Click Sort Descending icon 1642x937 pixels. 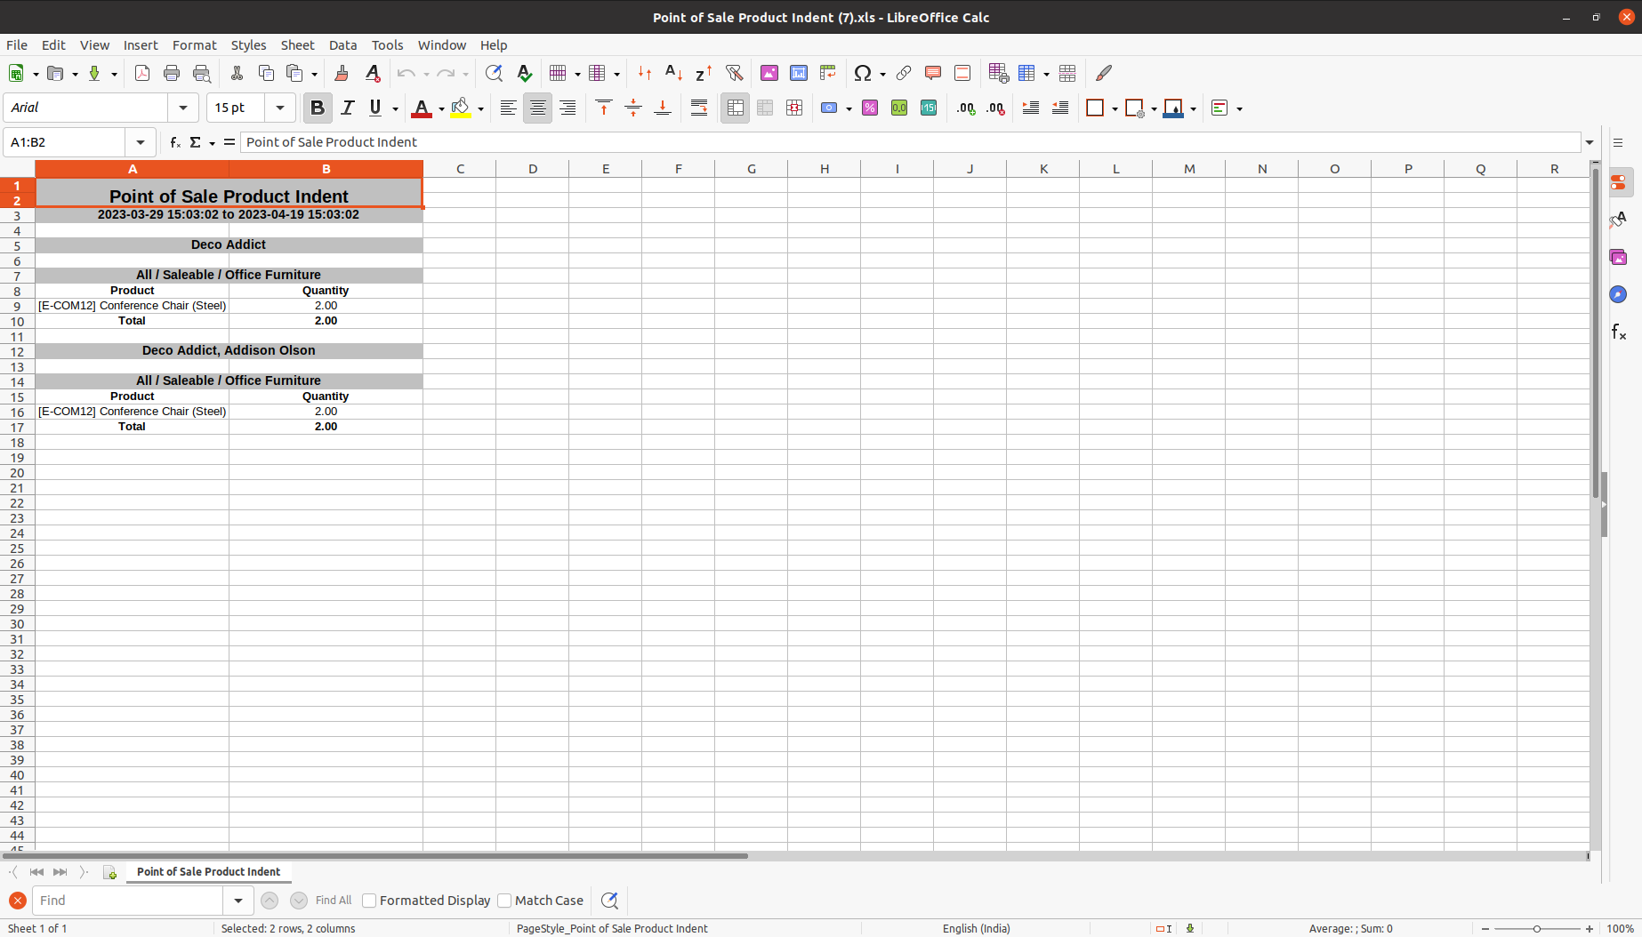coord(704,74)
